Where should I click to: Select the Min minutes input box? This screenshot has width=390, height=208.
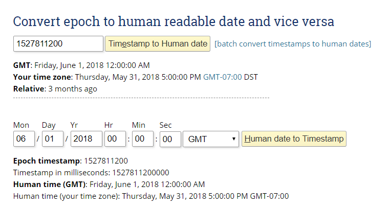click(x=142, y=139)
